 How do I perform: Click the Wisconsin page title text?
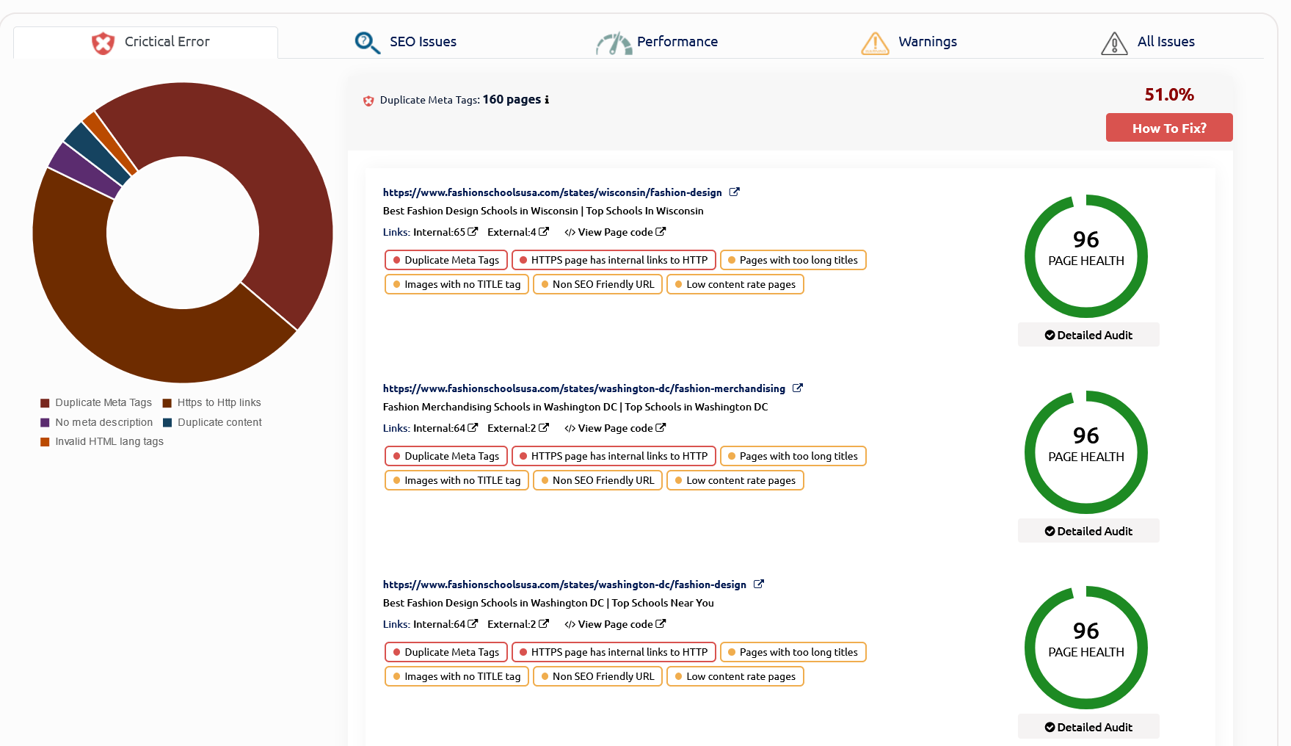[543, 211]
